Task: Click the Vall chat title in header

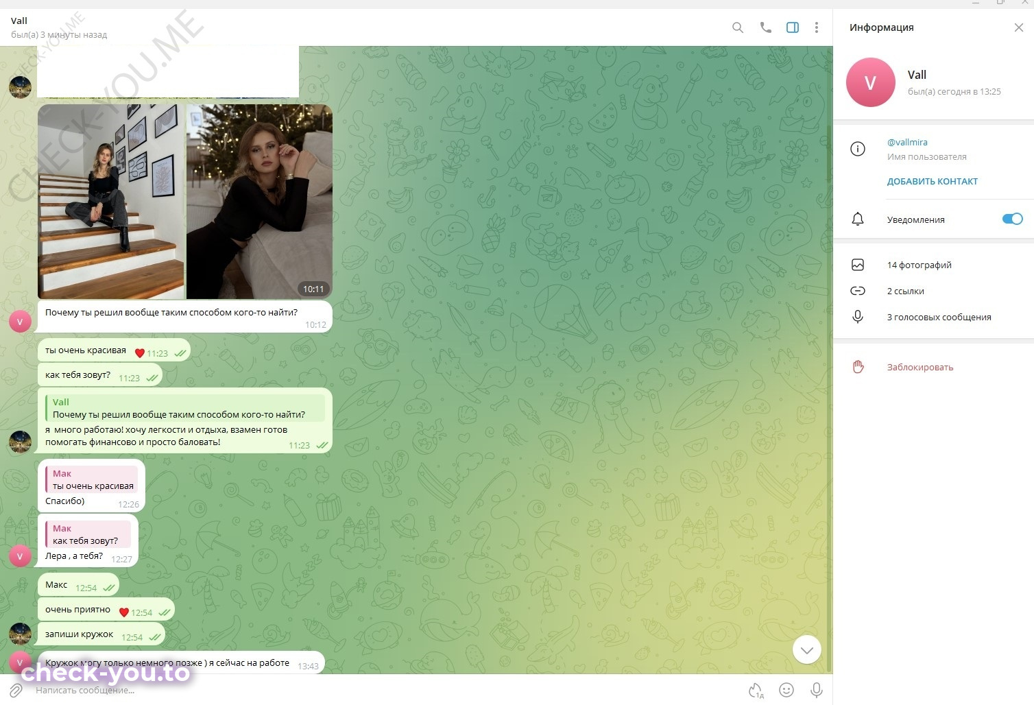Action: (x=19, y=21)
